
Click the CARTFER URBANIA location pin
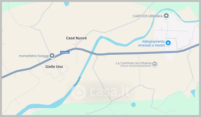pos(166,16)
